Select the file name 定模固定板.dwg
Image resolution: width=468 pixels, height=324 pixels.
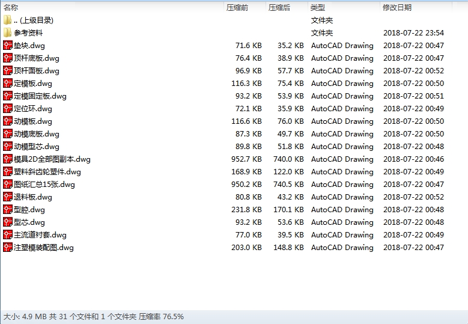pyautogui.click(x=40, y=96)
